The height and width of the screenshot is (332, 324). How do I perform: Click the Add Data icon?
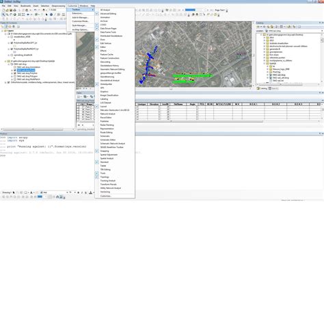pos(44,10)
